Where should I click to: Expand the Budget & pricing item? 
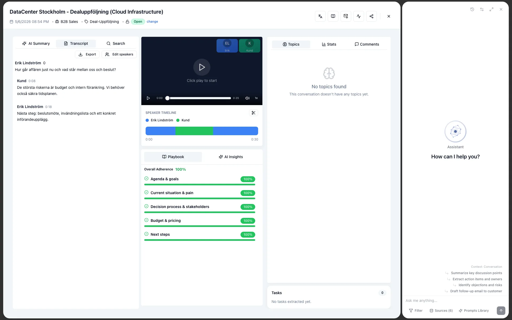[x=200, y=222]
